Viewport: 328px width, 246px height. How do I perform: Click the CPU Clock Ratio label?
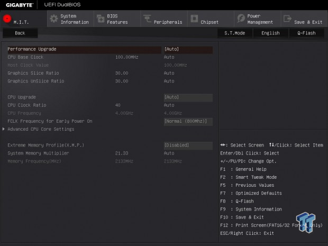point(27,105)
